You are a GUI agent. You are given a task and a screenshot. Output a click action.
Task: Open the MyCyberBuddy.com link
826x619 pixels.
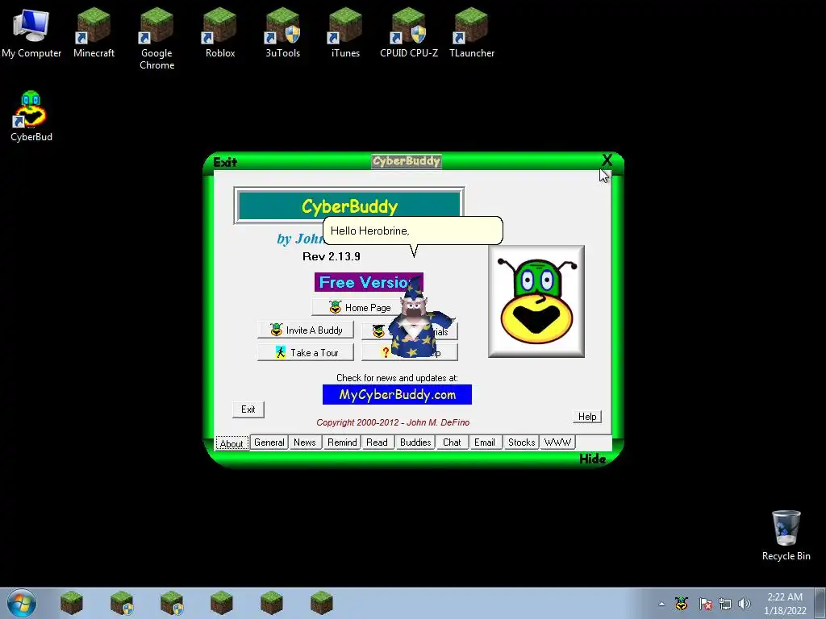(x=397, y=395)
